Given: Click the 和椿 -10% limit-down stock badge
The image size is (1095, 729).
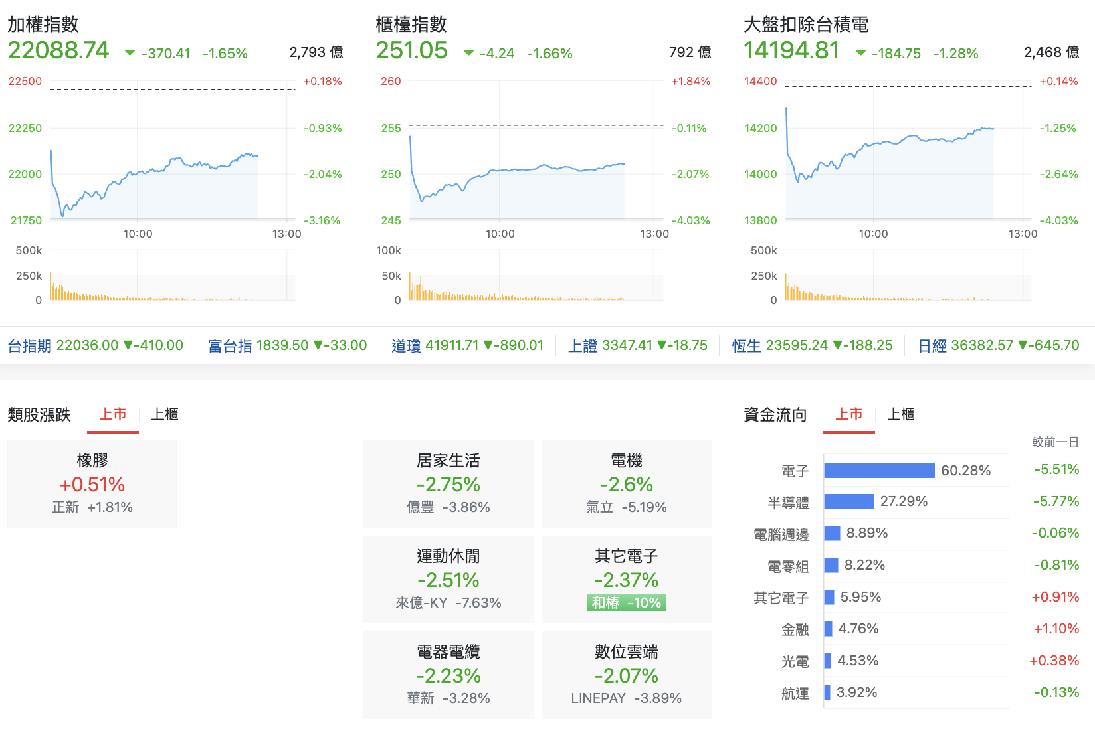Looking at the screenshot, I should coord(627,603).
